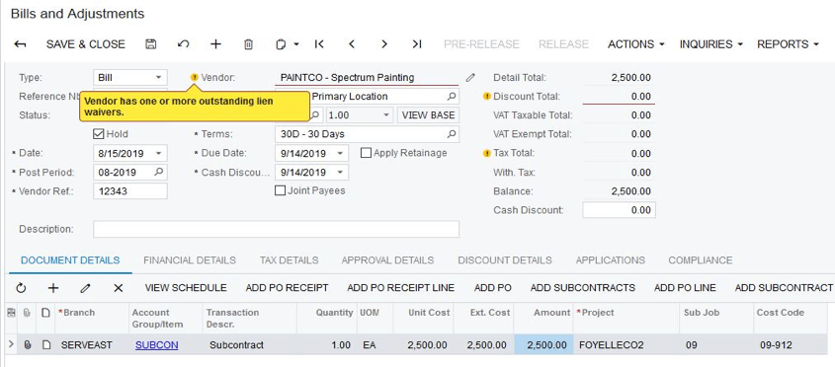Switch to the Financial Details tab

click(190, 260)
